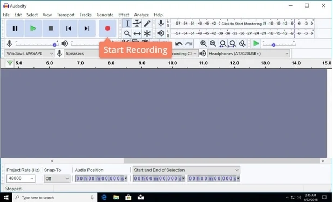This screenshot has height=202, width=333.
Task: Open the Select menu
Action: pyautogui.click(x=32, y=15)
